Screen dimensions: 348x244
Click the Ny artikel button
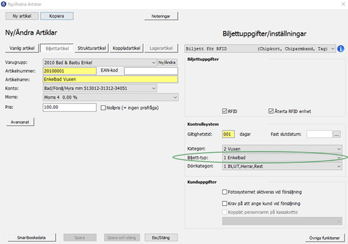22,16
